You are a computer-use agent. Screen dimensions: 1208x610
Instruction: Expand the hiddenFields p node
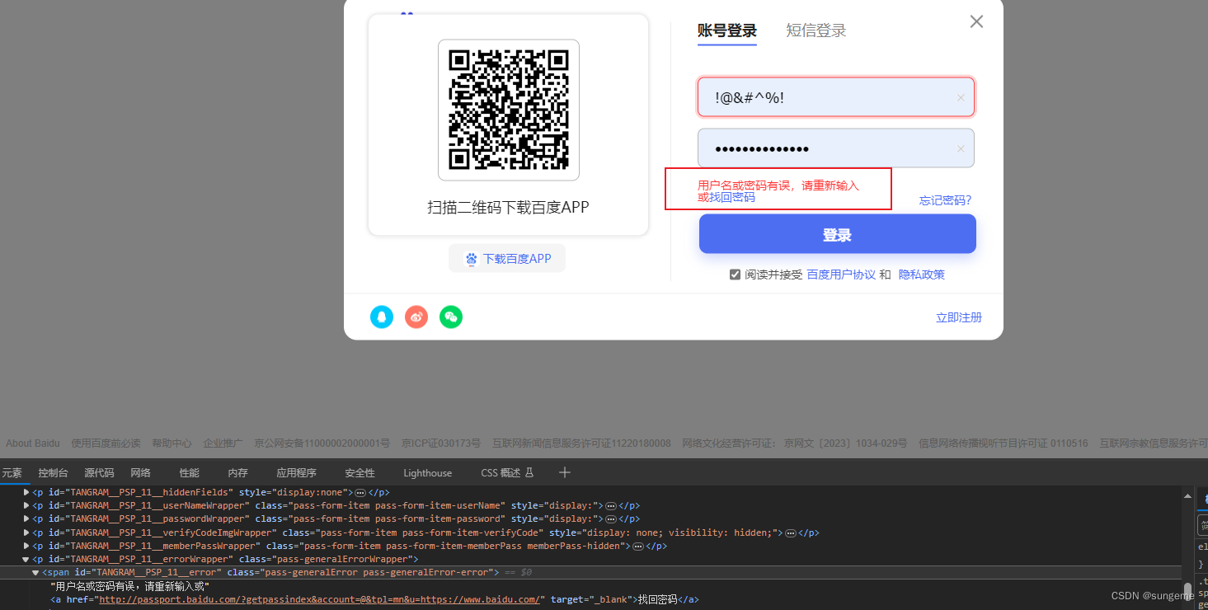pos(26,492)
